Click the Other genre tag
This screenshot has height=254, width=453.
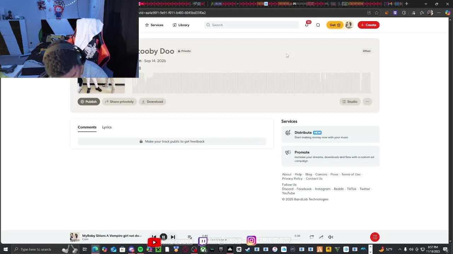click(367, 51)
